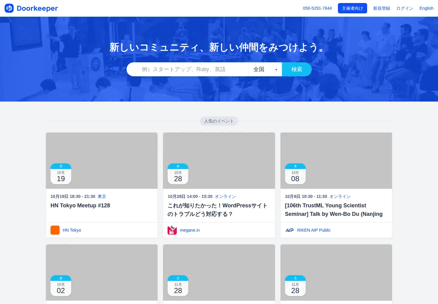
Task: Go to 新規登録 sign-up page
Action: tap(382, 8)
